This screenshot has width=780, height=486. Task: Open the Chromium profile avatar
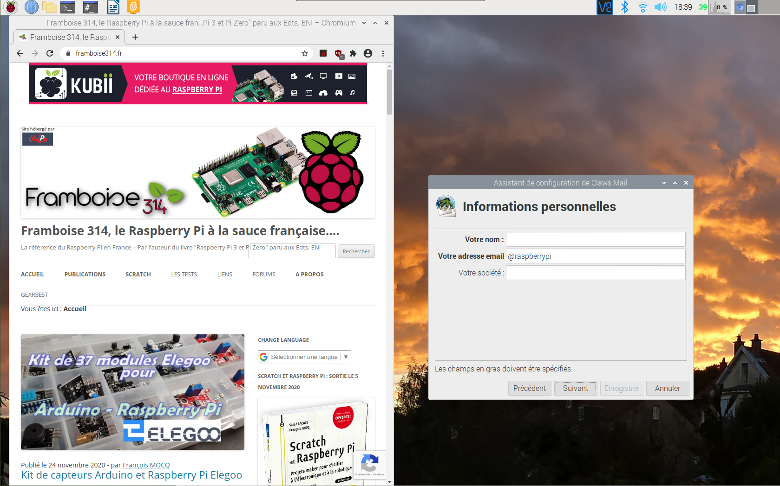click(368, 53)
